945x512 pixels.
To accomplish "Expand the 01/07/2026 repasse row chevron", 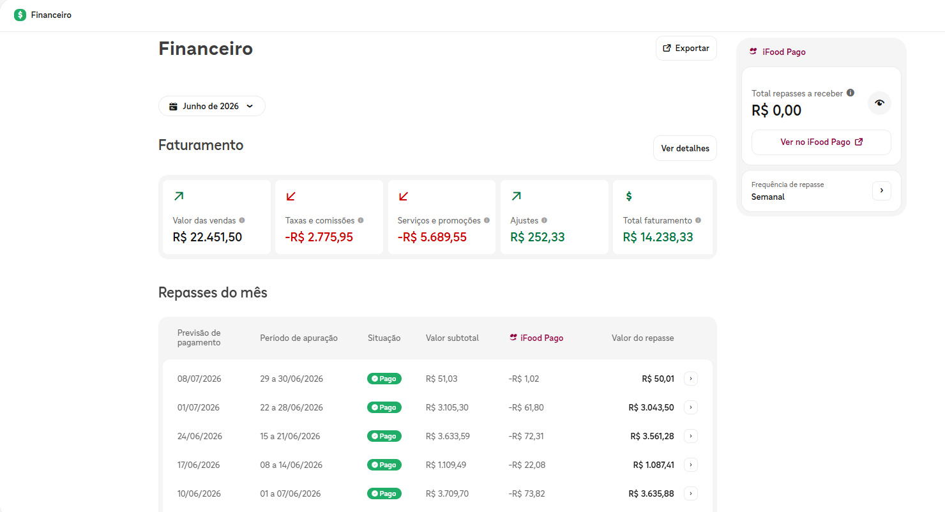I will coord(691,407).
